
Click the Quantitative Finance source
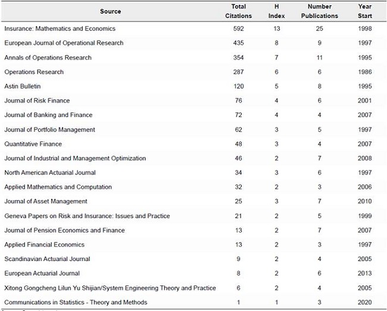33,144
